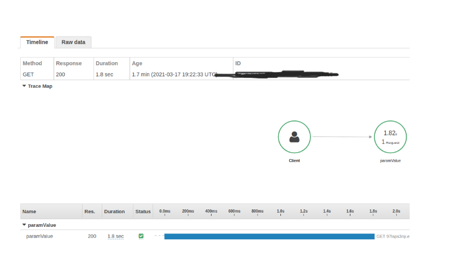
Task: Click the Age value 1.7 min timestamp
Action: pos(174,75)
